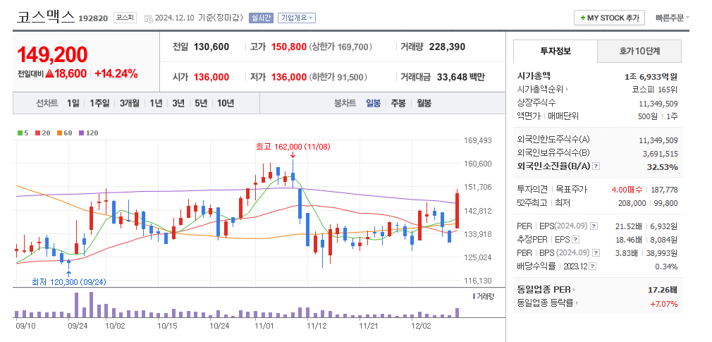
Task: Click the stock code 192820
Action: point(93,18)
